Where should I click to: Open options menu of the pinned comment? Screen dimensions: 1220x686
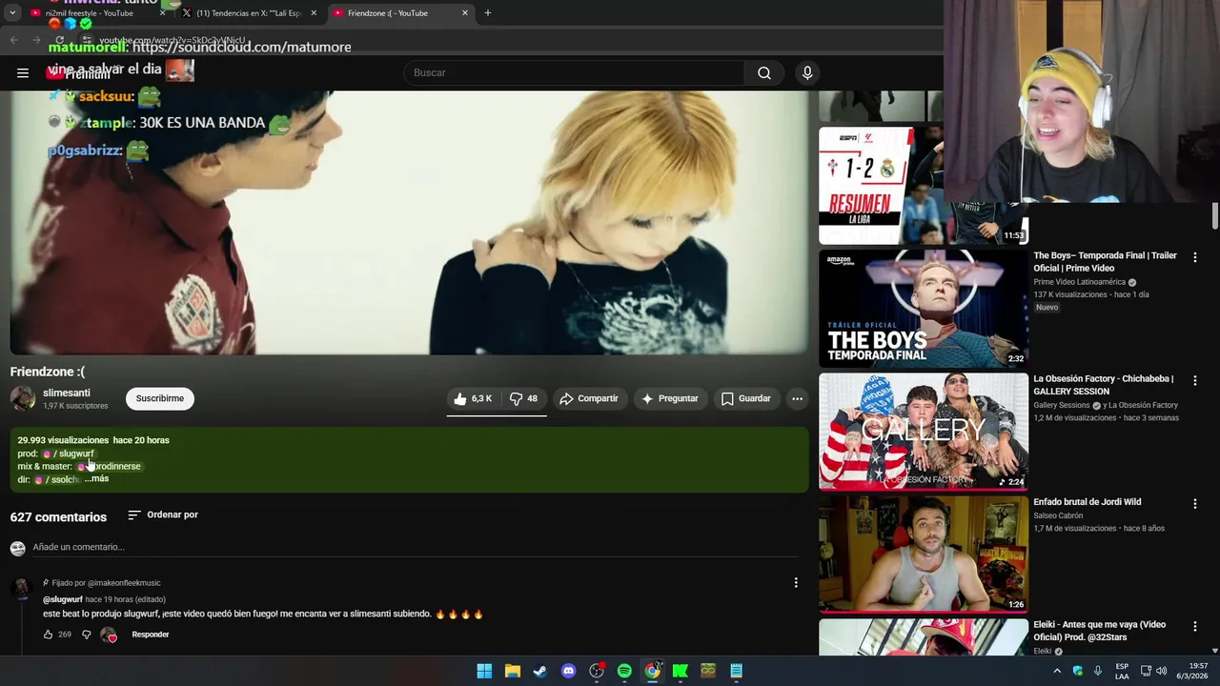(x=796, y=582)
